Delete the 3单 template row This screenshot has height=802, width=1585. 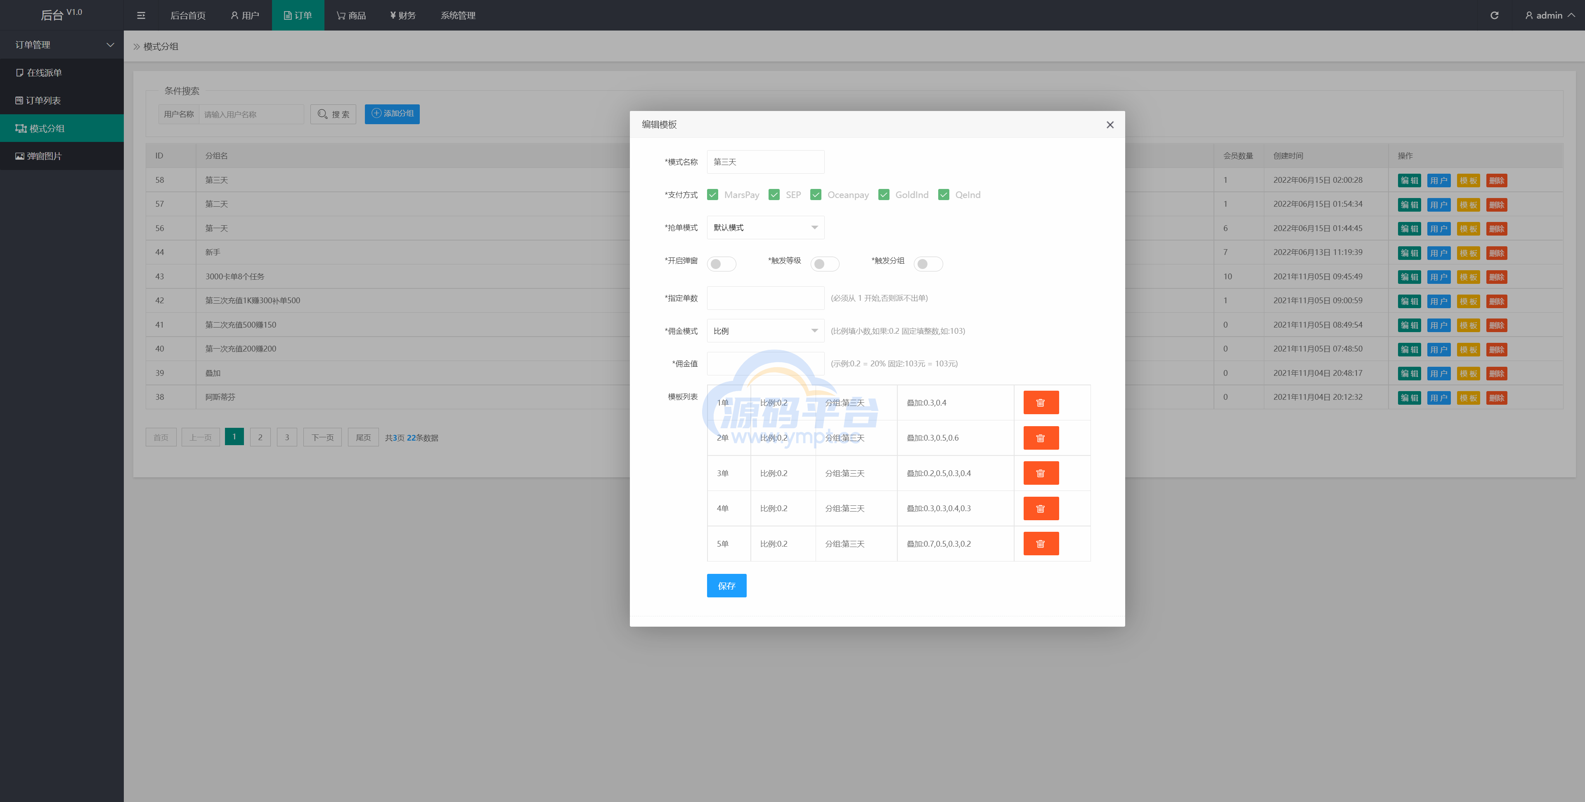click(1041, 474)
